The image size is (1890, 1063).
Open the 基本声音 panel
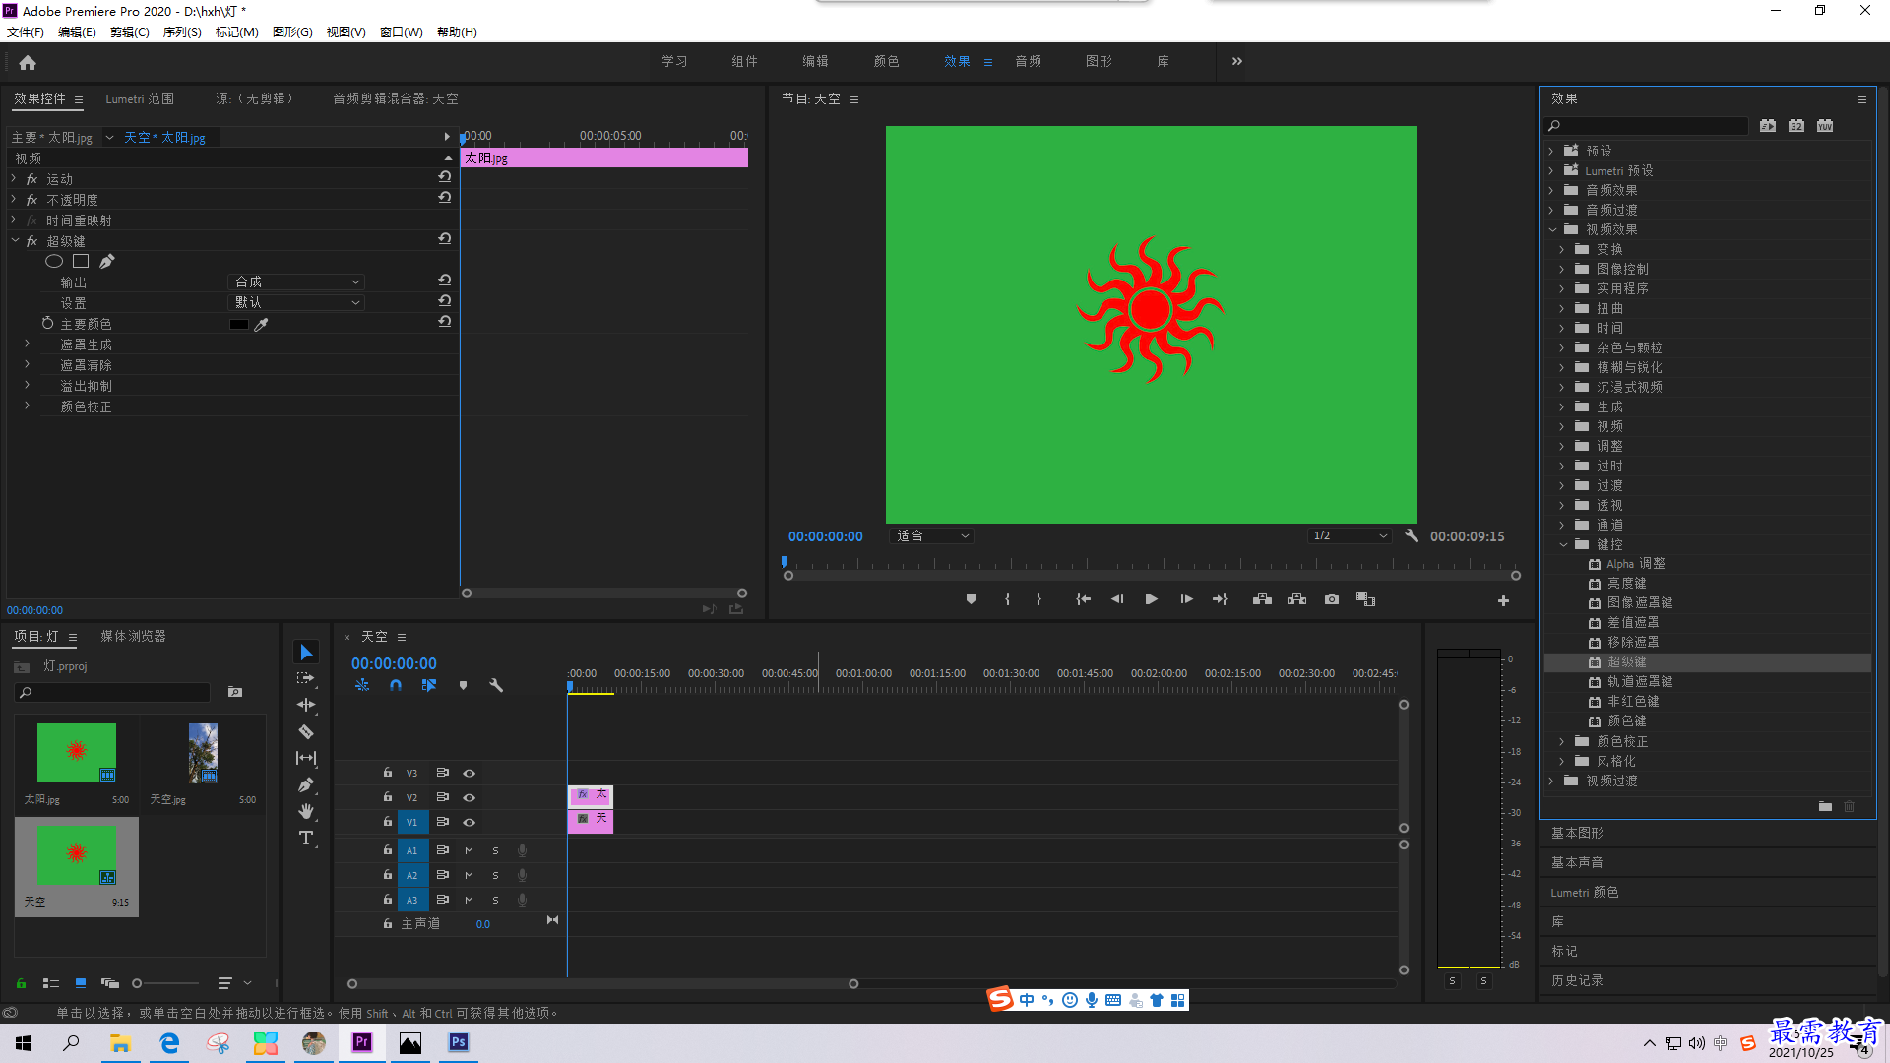click(1577, 863)
